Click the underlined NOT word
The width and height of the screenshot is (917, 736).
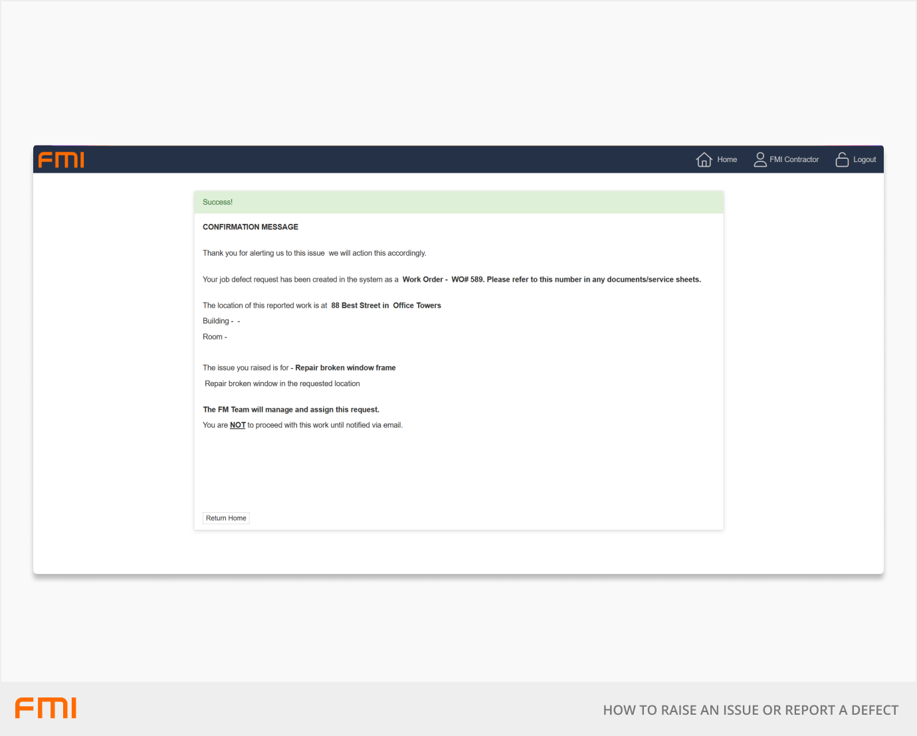(x=238, y=425)
